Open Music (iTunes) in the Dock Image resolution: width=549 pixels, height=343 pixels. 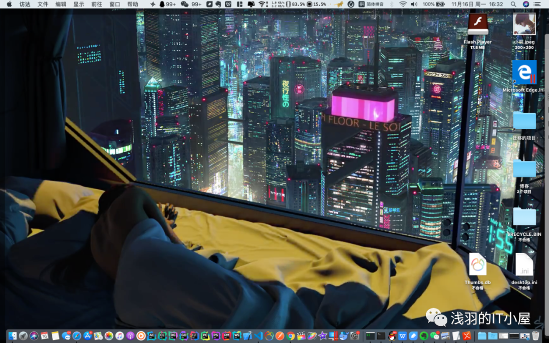click(x=119, y=336)
